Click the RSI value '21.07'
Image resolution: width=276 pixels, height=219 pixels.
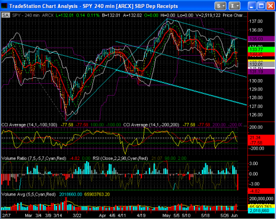(156, 159)
